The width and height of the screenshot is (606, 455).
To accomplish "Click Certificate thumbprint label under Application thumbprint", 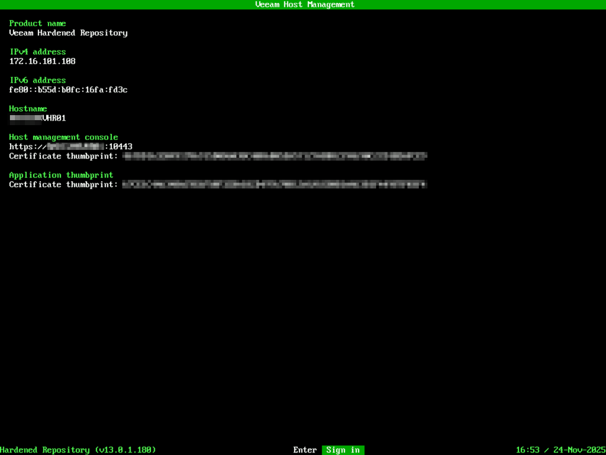I will 63,185.
